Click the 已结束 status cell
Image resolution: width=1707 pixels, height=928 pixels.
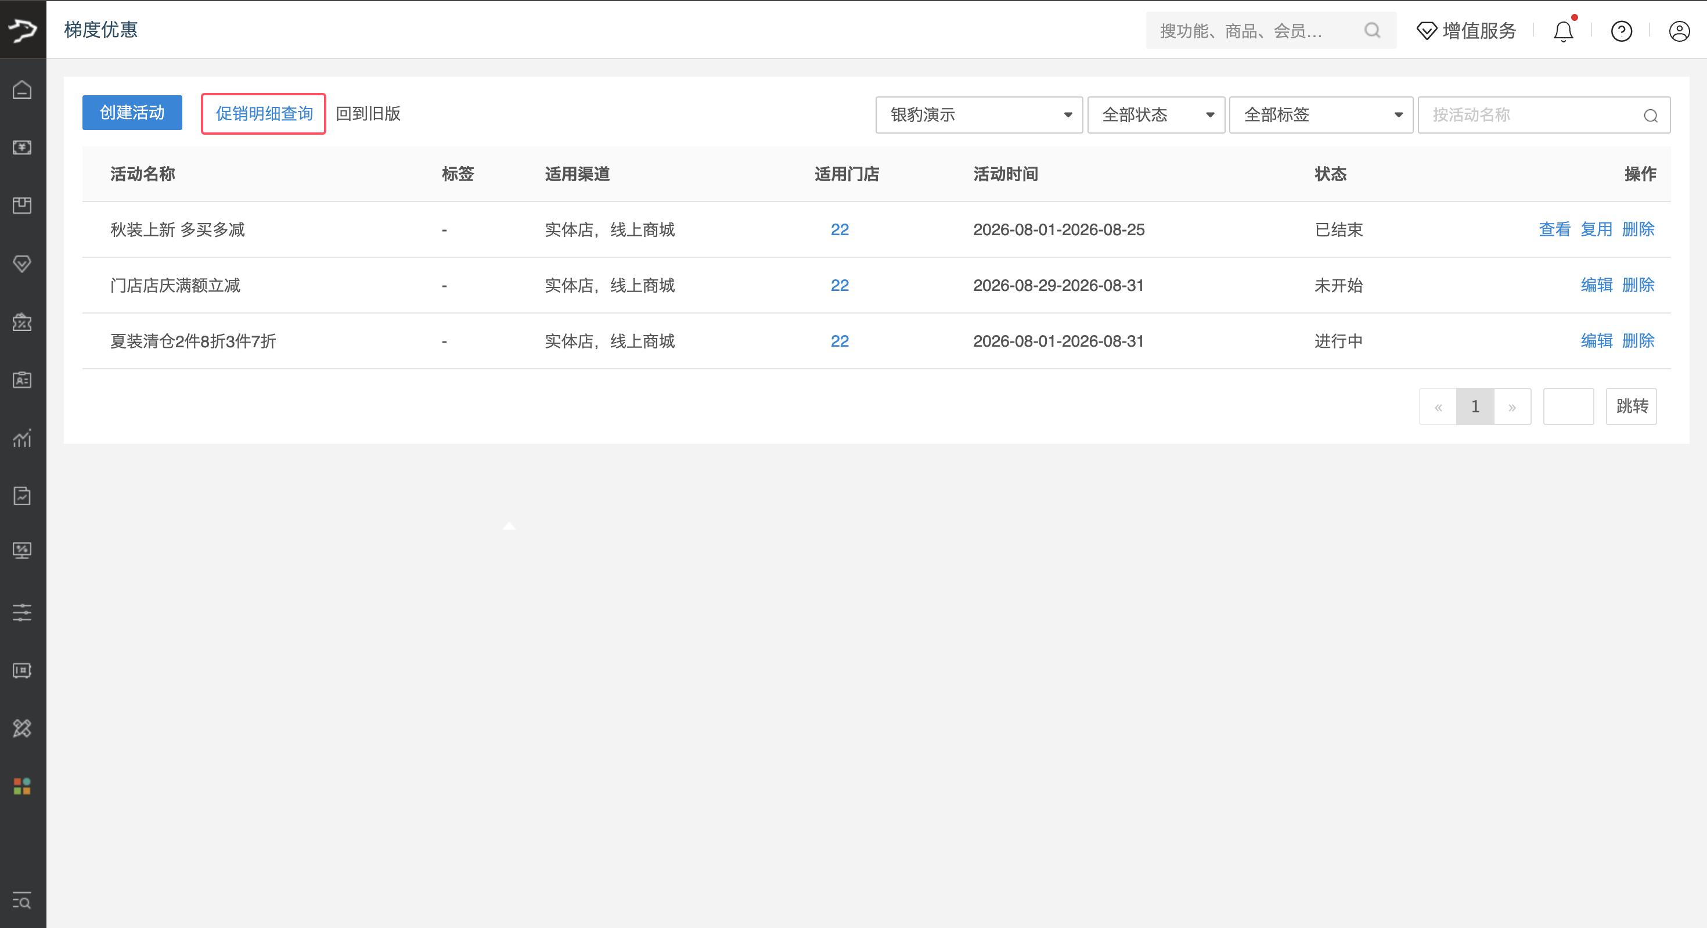(1338, 229)
